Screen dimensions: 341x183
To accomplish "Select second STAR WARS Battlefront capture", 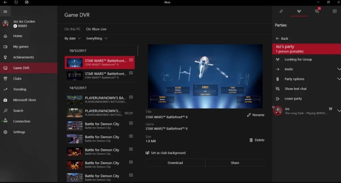I will [99, 75].
